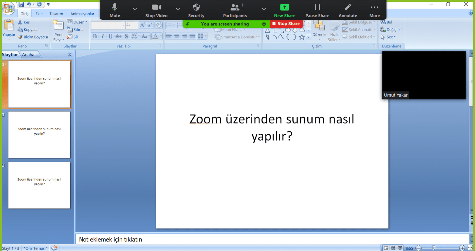475x251 pixels.
Task: Undo the last action in PowerPoint
Action: [28, 4]
